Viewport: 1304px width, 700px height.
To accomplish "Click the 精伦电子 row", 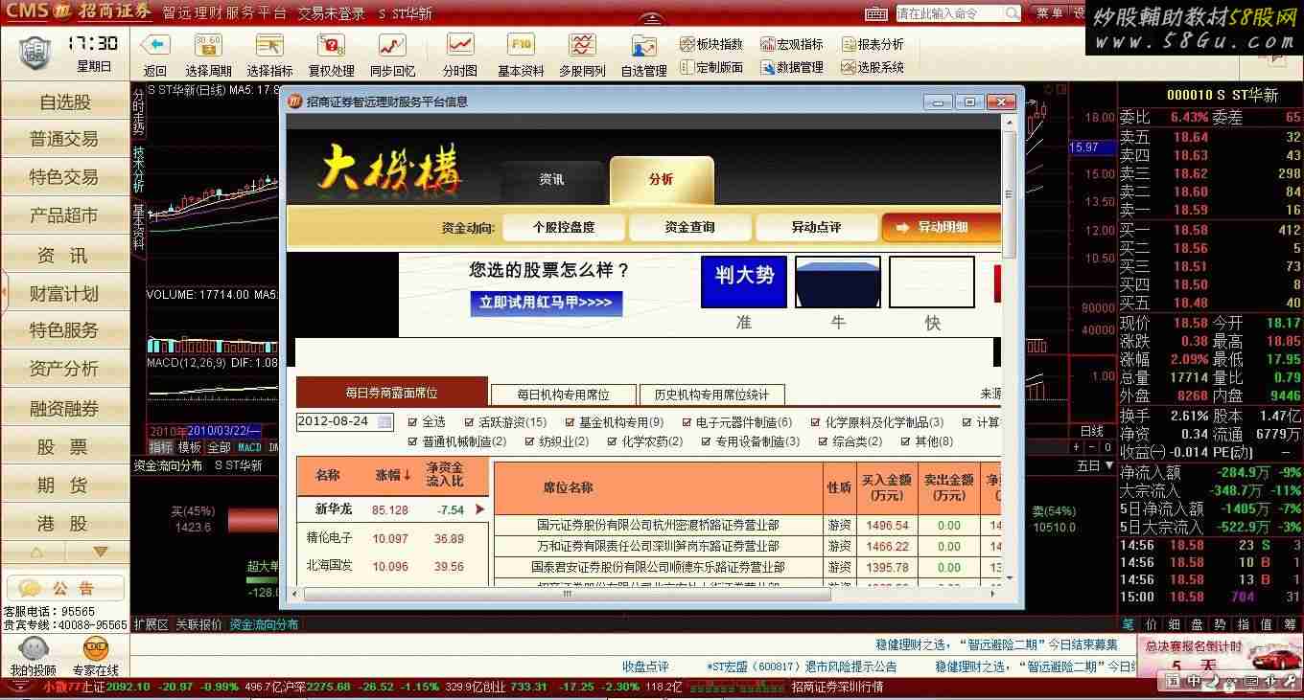I will (392, 538).
